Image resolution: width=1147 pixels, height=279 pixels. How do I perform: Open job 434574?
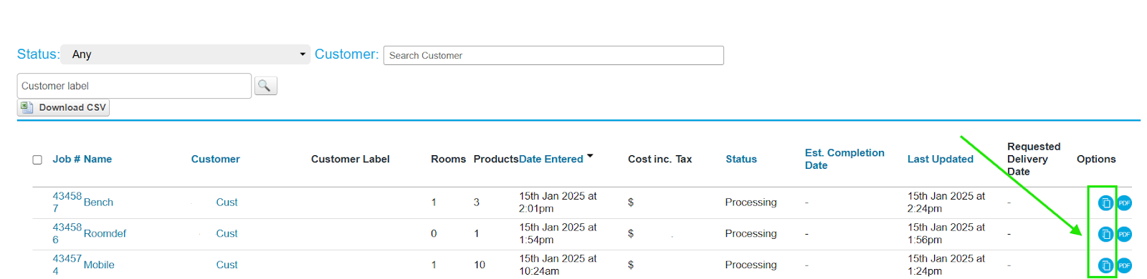click(67, 265)
